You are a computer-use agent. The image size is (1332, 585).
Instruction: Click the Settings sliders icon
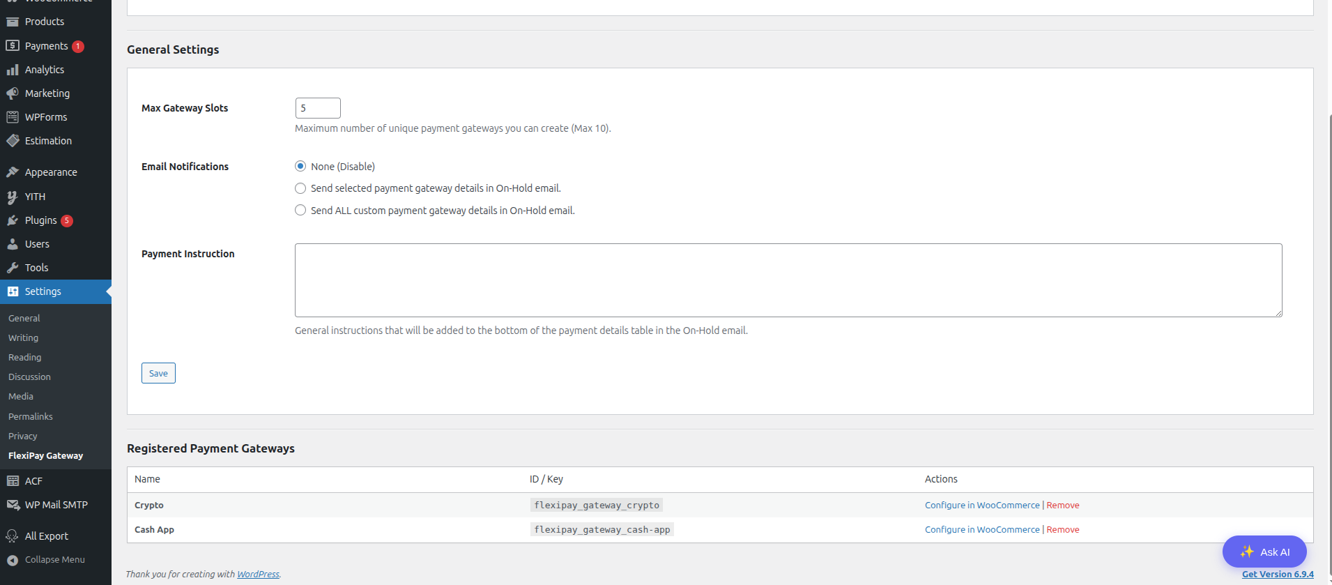pyautogui.click(x=13, y=291)
